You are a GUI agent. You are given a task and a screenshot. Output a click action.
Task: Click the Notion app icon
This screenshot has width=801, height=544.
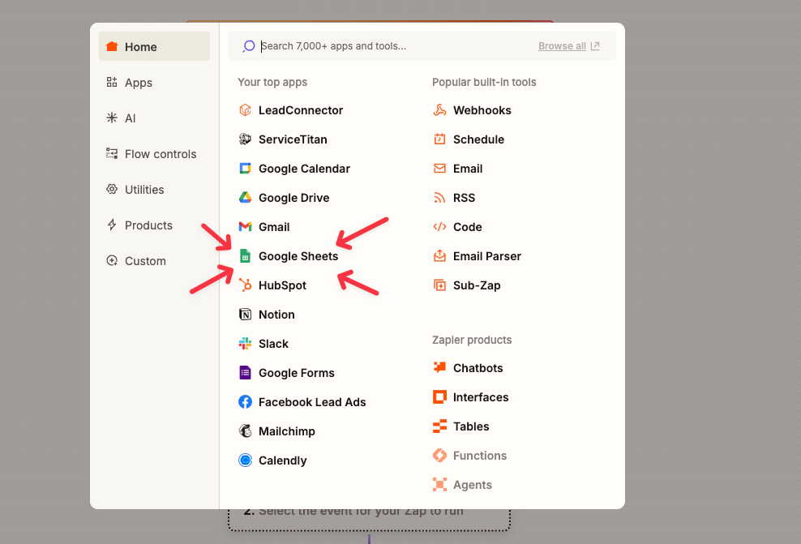pos(245,314)
